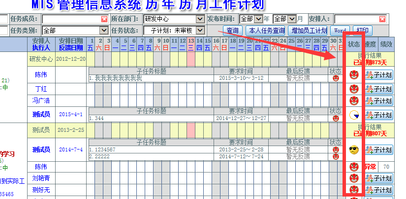Open the 任务类别 dropdown showing 全部
Viewport: 406px width, 199px height.
(x=75, y=30)
